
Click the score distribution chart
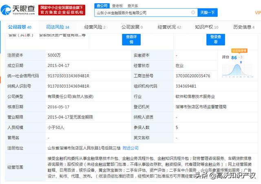237,70
